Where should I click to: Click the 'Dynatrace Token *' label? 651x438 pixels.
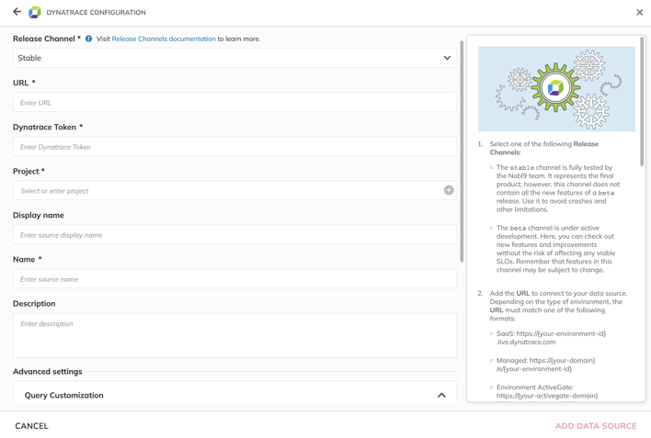pos(48,127)
